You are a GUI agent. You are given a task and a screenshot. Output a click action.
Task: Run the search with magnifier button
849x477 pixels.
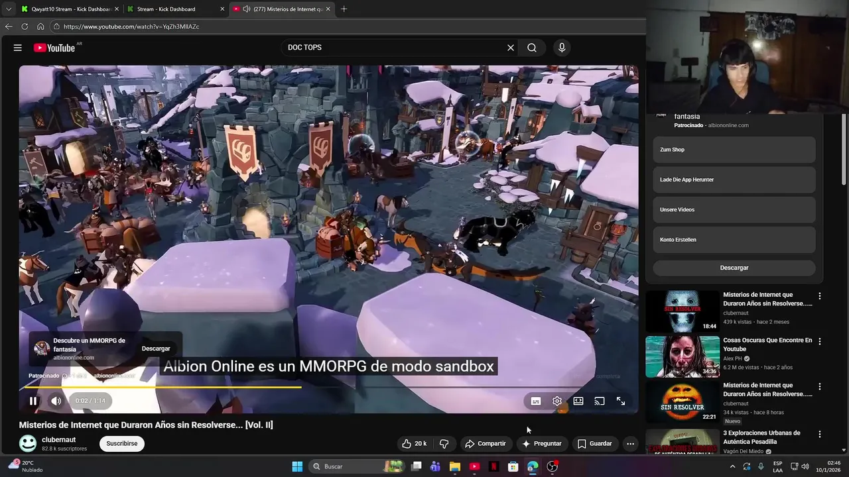tap(532, 48)
